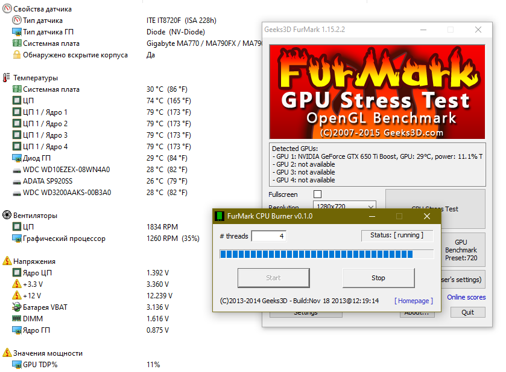The height and width of the screenshot is (372, 506).
Task: Click the FurMark GPU Stress Test banner
Action: coord(378,92)
